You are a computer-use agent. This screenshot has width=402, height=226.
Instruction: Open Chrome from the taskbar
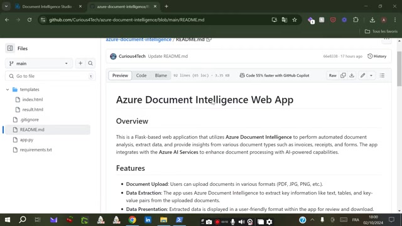click(133, 220)
